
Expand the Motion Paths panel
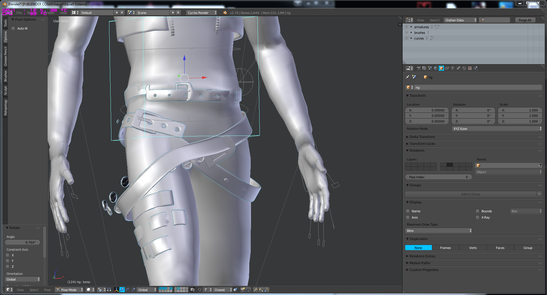point(420,263)
